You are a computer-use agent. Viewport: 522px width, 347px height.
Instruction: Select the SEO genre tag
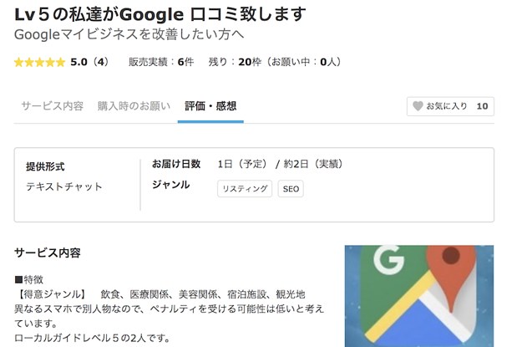[291, 189]
